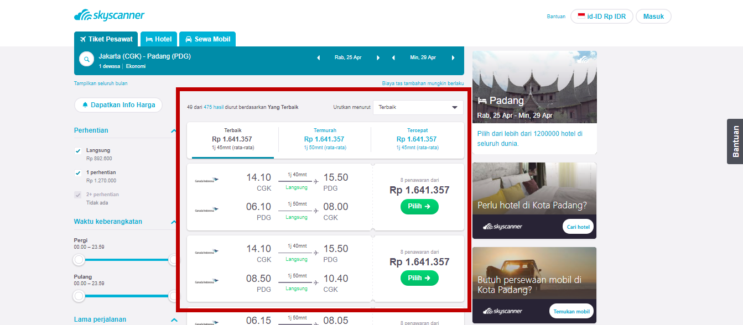Click Perlu hotel di Kota Padang card
Image resolution: width=743 pixels, height=325 pixels.
click(x=534, y=201)
